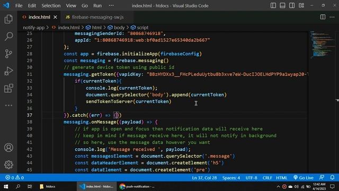This screenshot has height=191, width=339.
Task: Change end of line sequence CRLF
Action: pos(267,178)
